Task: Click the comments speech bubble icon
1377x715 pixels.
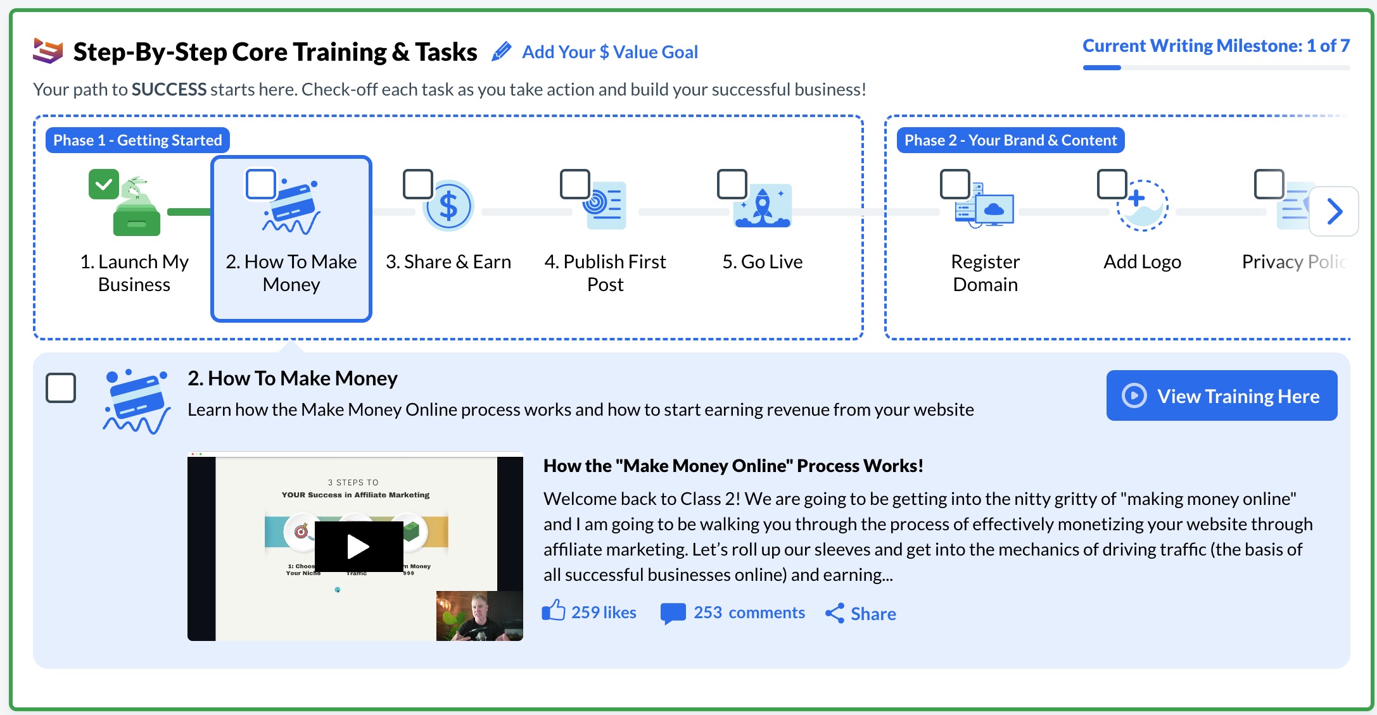Action: 673,613
